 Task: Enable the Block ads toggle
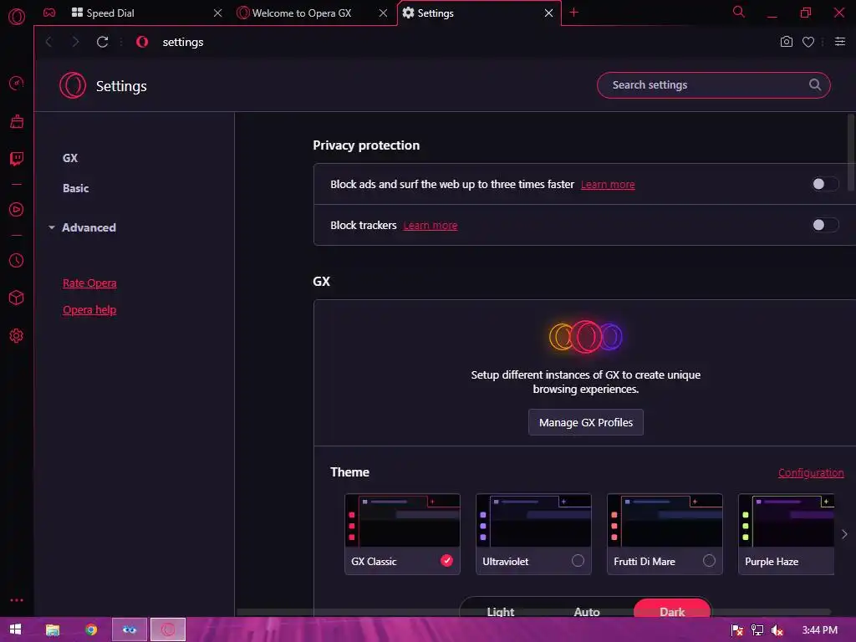[824, 184]
